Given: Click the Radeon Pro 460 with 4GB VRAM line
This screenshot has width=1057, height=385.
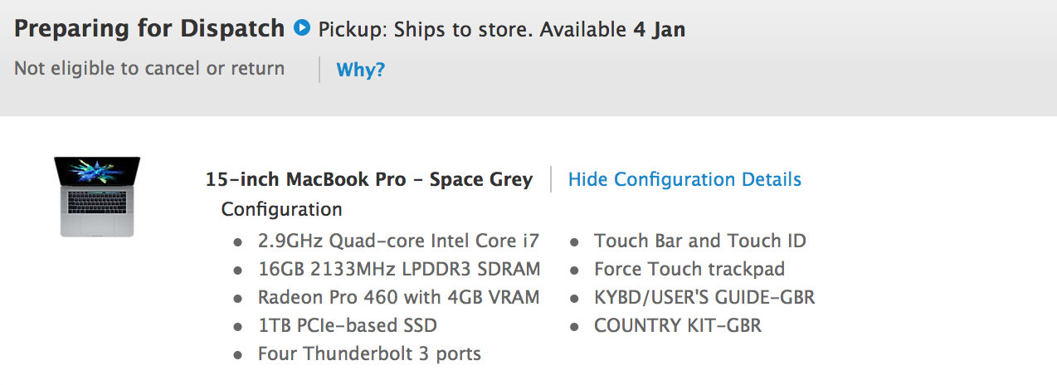Looking at the screenshot, I should coord(398,297).
